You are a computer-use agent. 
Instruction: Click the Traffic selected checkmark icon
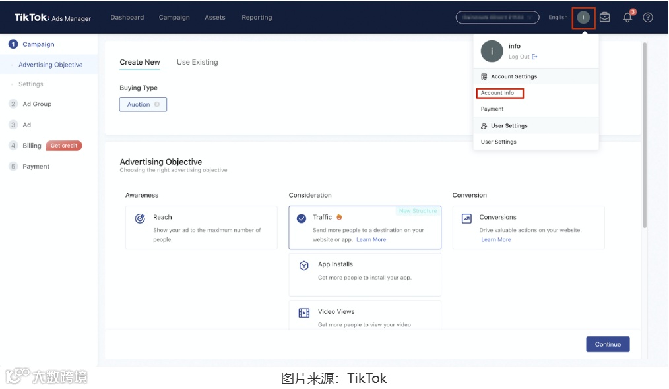click(302, 218)
